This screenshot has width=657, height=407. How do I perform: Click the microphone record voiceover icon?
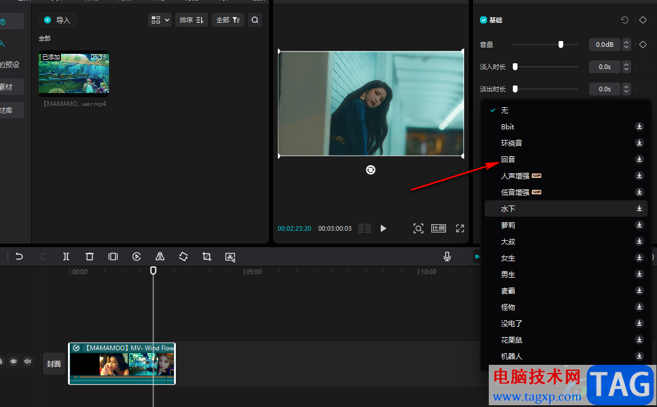447,256
